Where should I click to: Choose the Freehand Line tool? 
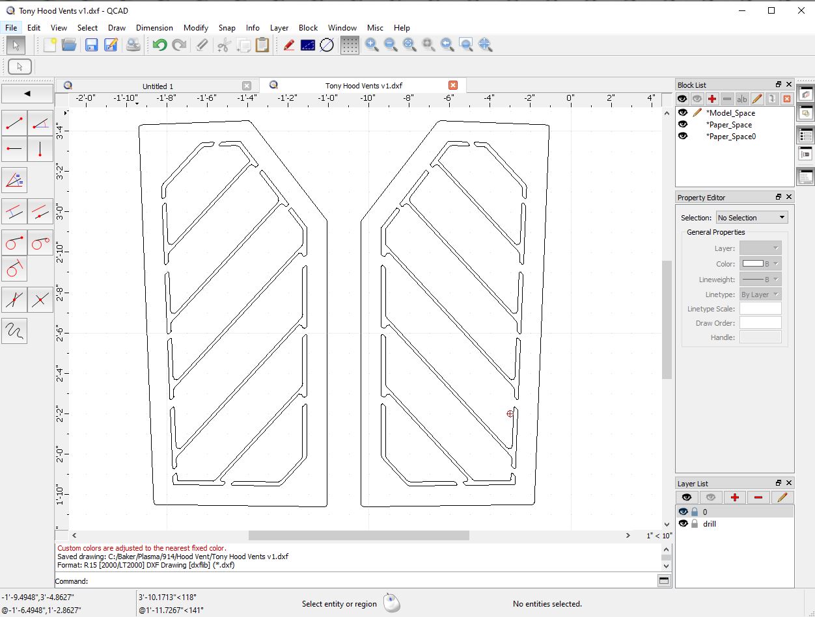(14, 331)
